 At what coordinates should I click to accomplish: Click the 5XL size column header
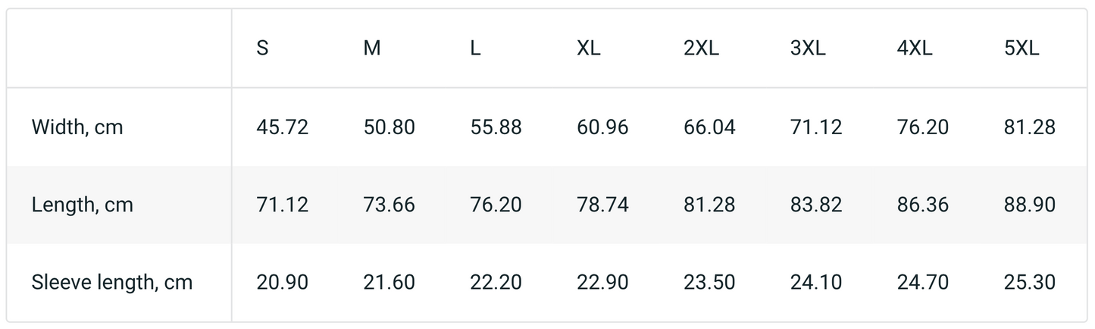(1021, 49)
